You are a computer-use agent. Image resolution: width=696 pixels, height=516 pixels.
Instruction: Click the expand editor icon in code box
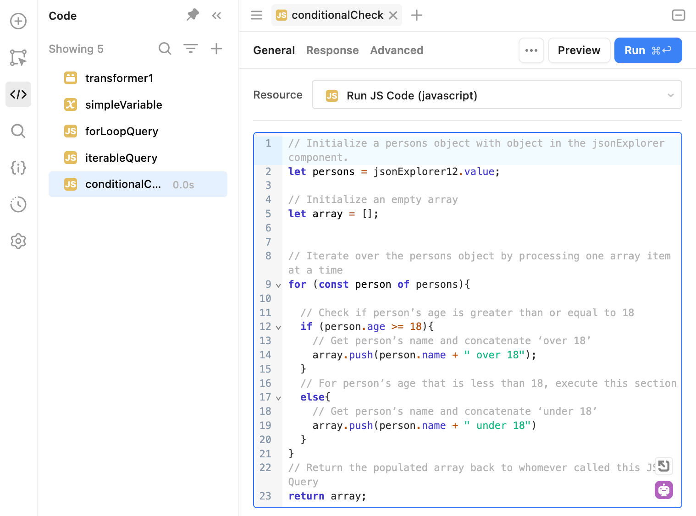click(664, 466)
